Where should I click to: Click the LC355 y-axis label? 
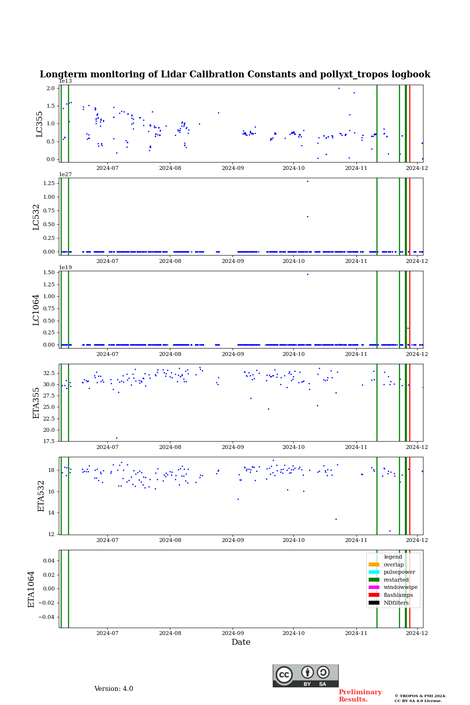point(40,124)
